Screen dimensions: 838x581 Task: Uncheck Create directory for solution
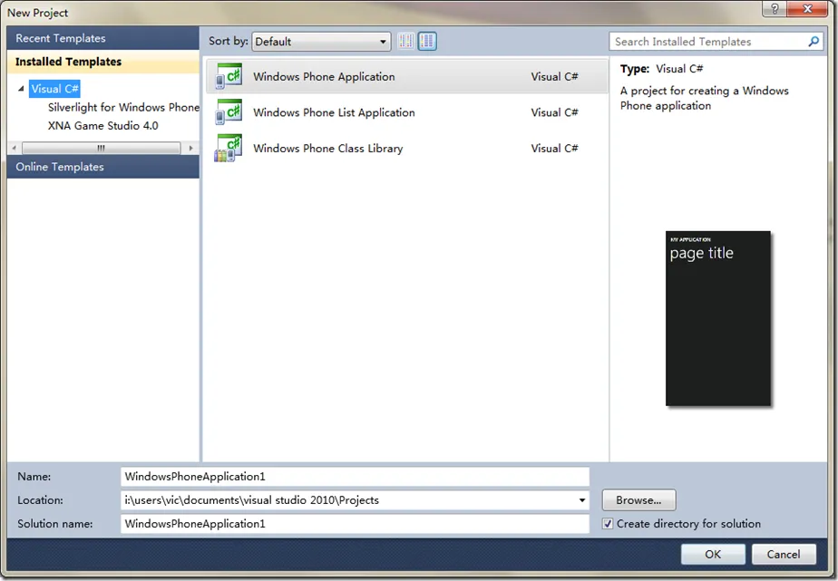(x=607, y=524)
